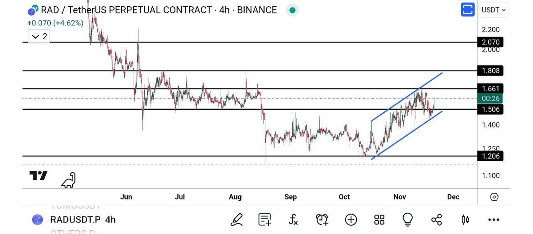Image resolution: width=533 pixels, height=234 pixels.
Task: Open the three-dots more menu
Action: (x=493, y=219)
